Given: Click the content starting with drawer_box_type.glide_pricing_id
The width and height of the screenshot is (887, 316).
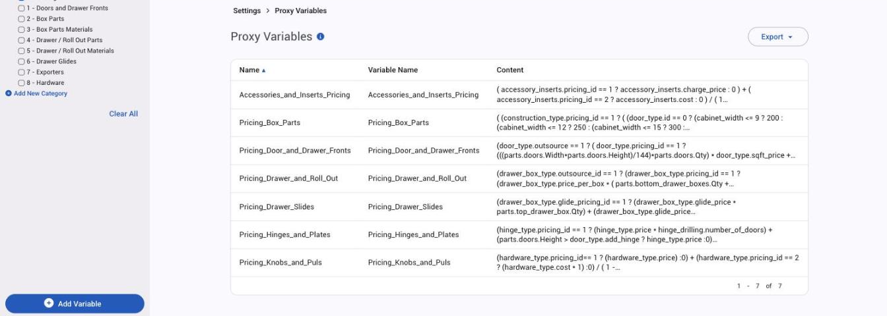Looking at the screenshot, I should point(616,207).
